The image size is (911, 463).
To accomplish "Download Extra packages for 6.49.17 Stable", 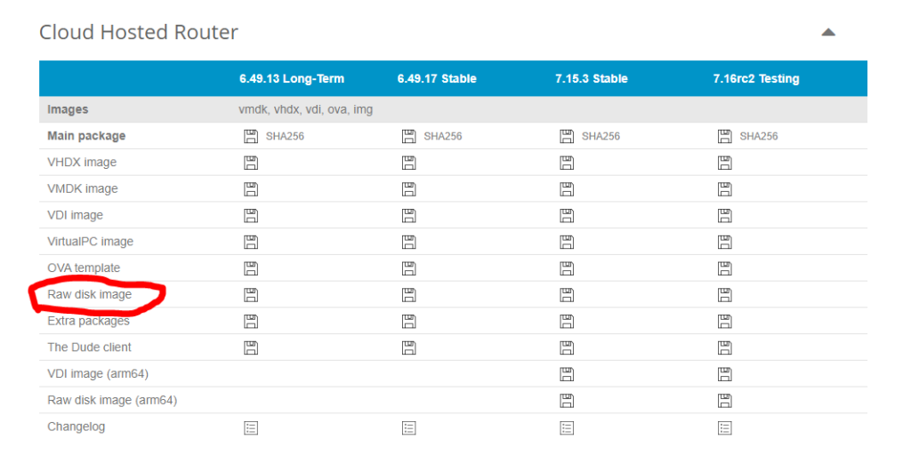I will pos(409,322).
